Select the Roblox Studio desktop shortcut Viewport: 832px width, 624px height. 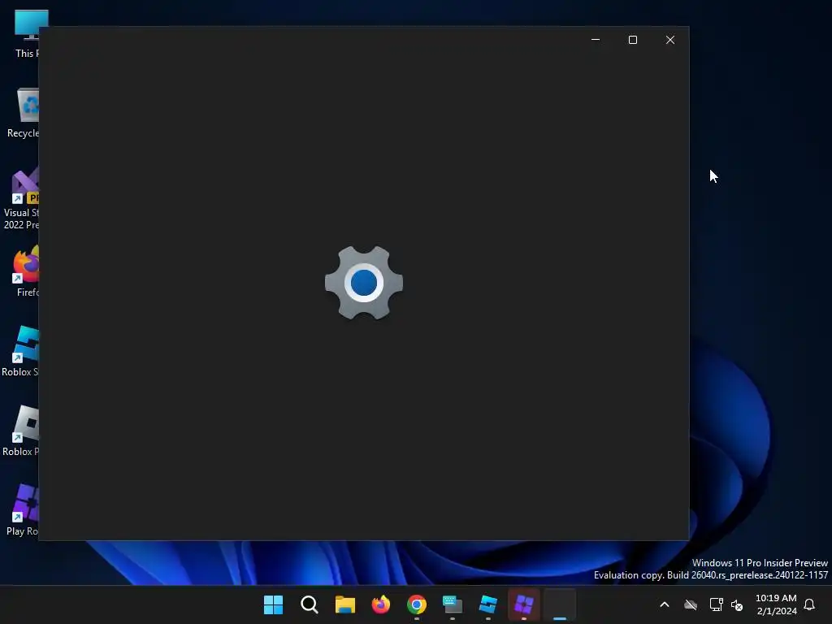point(20,351)
